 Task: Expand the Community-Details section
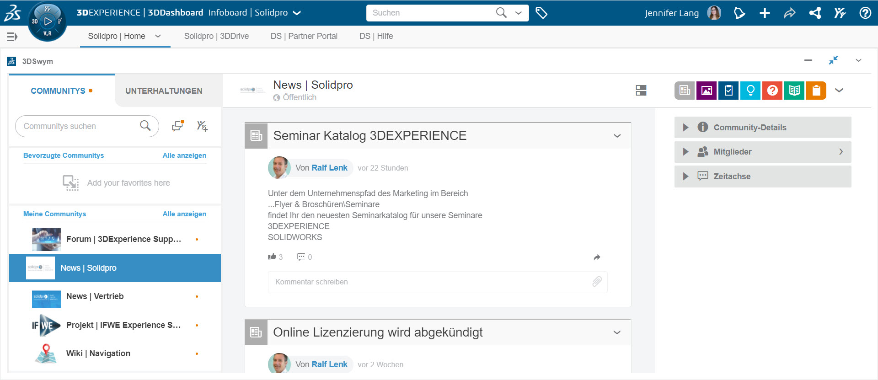(x=763, y=128)
